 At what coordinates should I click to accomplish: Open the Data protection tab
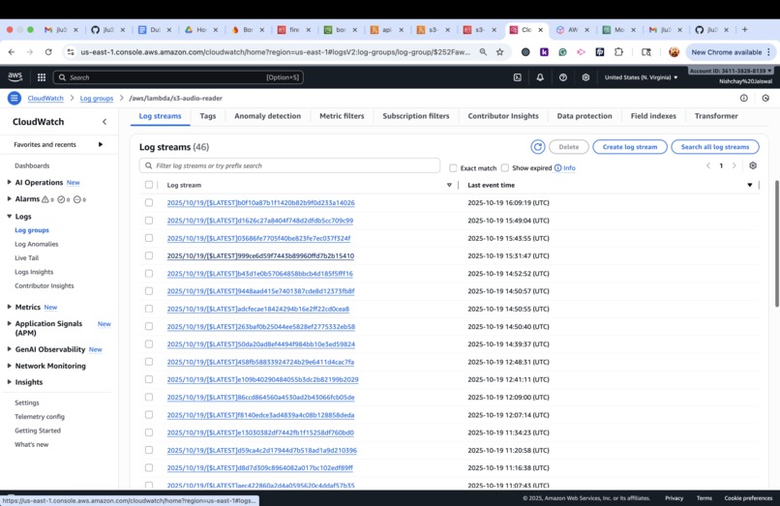tap(585, 116)
